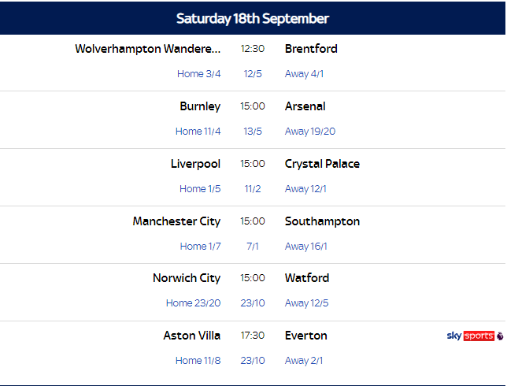Click the Saturday 18th September header
Screen dimensions: 507x386
coord(253,18)
